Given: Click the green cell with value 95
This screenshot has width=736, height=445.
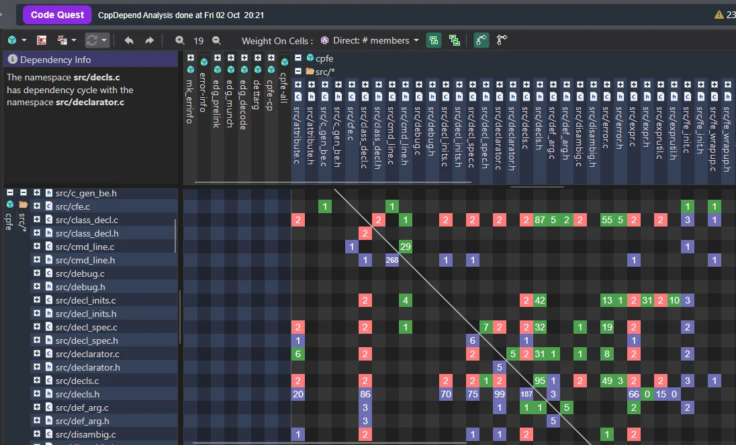Looking at the screenshot, I should 540,381.
